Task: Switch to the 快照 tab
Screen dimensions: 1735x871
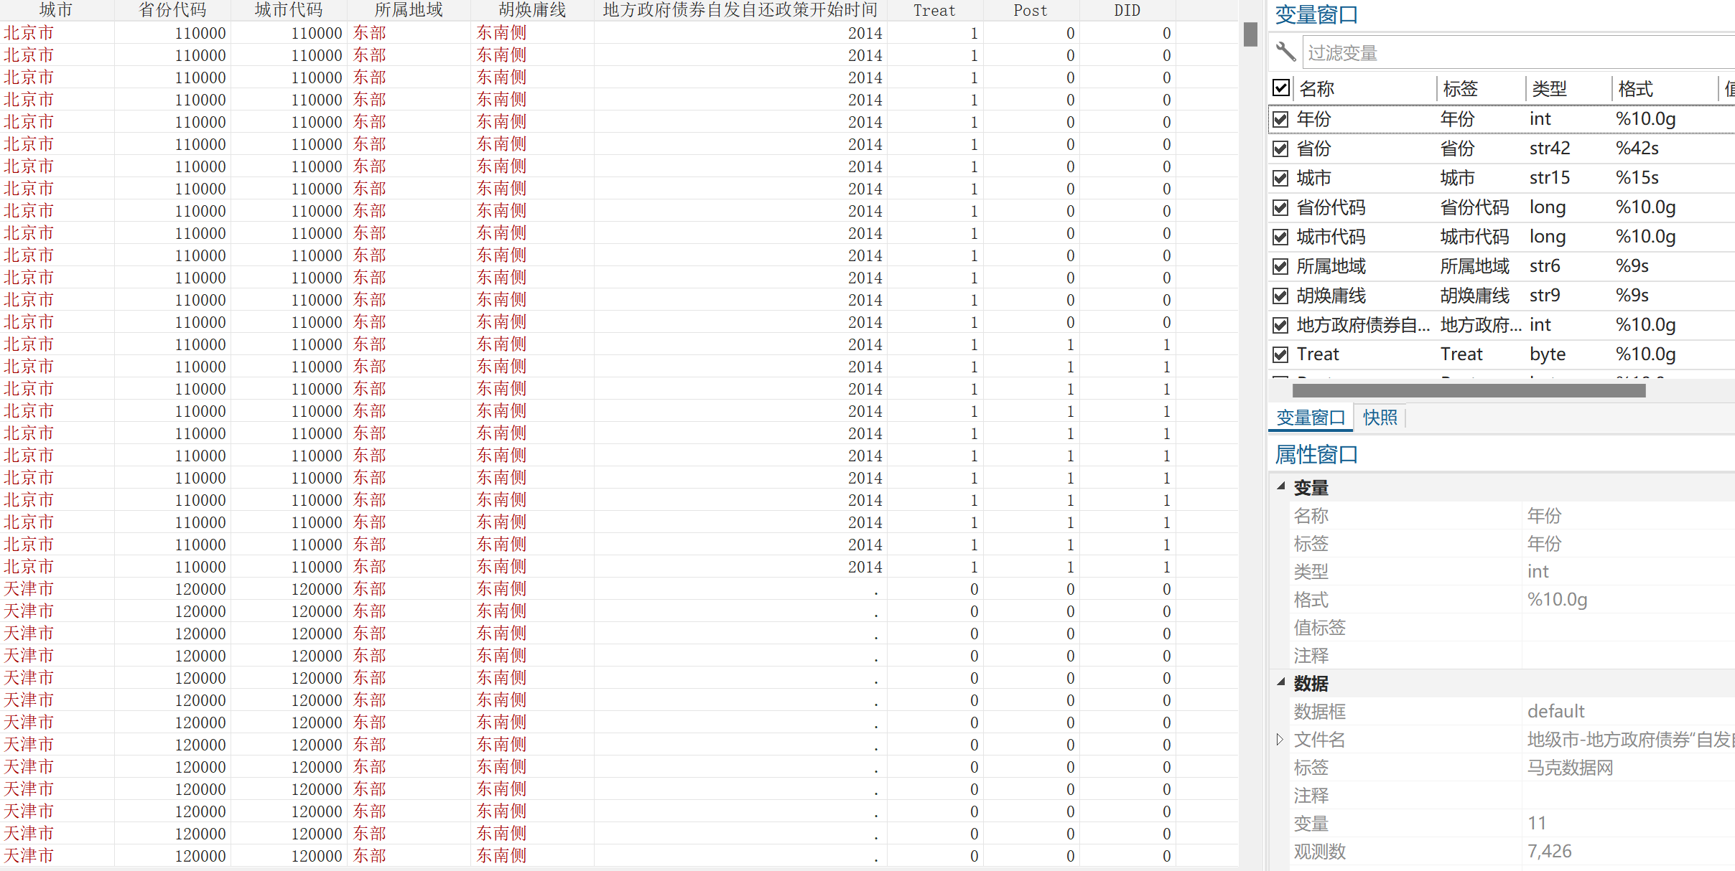Action: point(1380,418)
